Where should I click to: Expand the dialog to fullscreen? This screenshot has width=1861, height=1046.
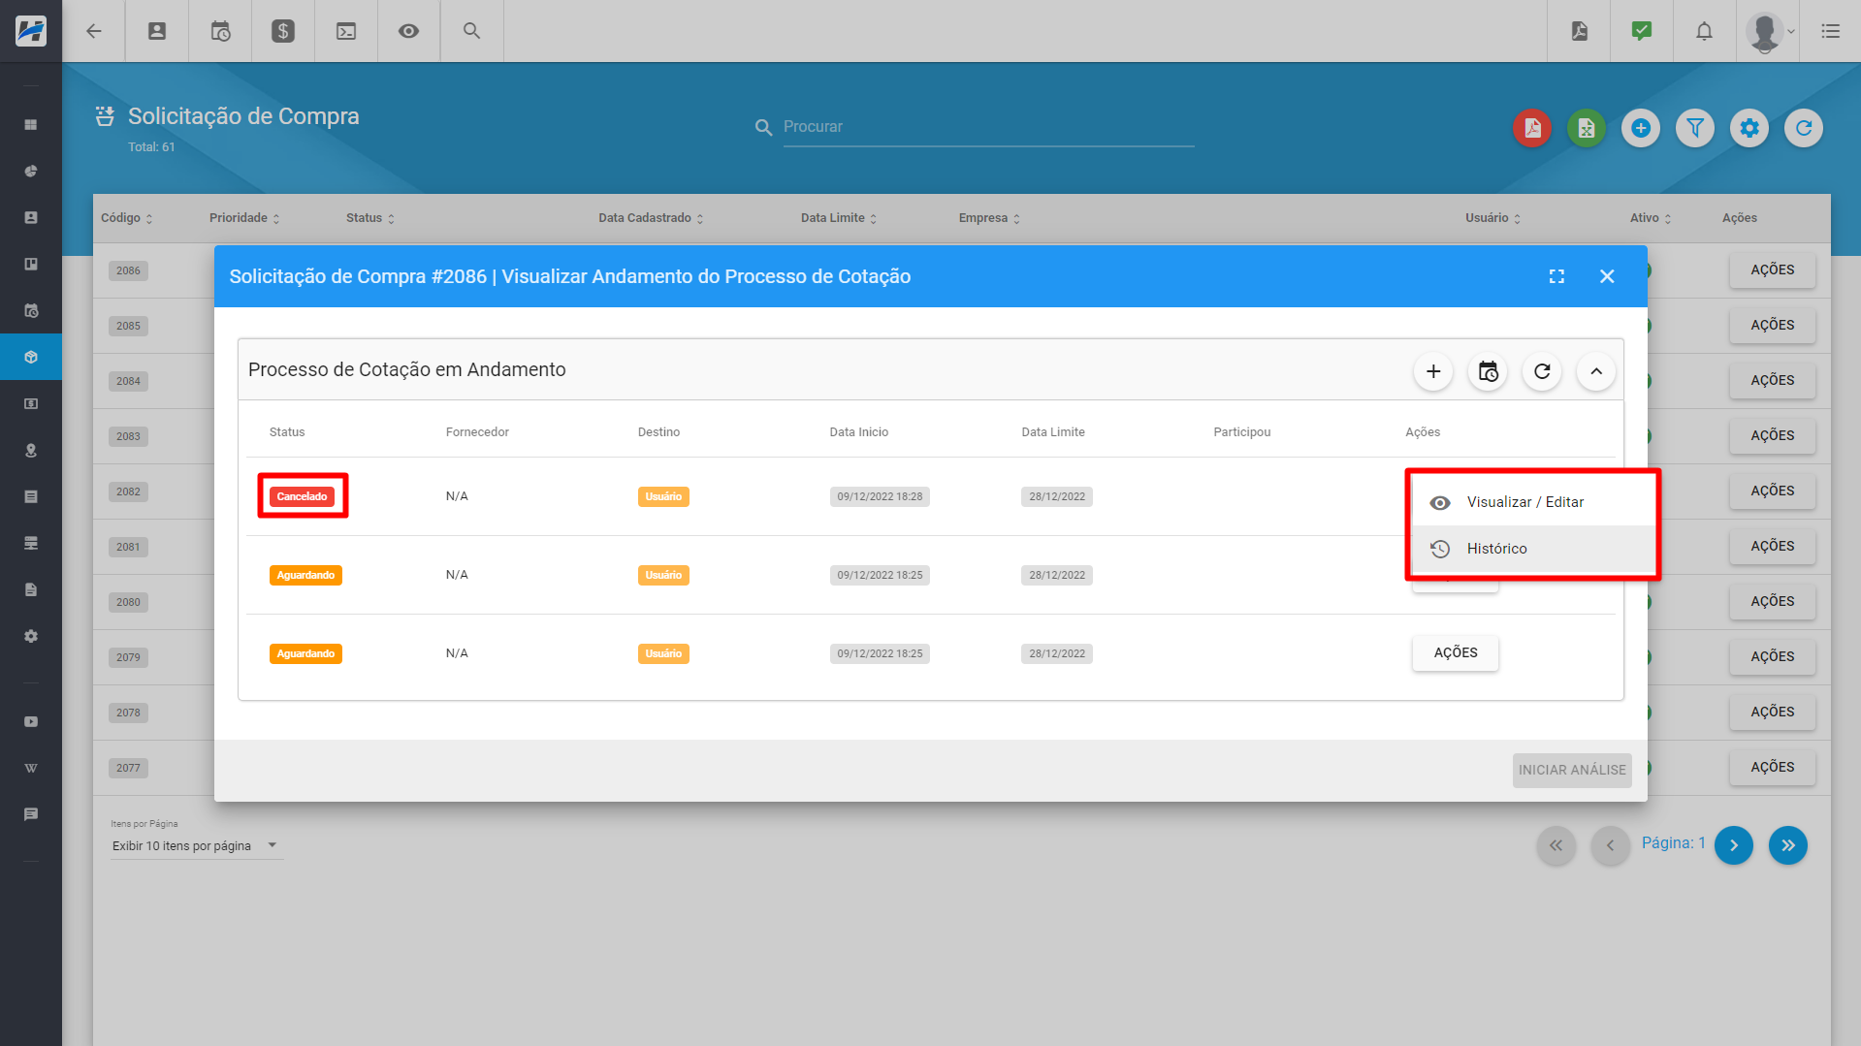(x=1556, y=276)
